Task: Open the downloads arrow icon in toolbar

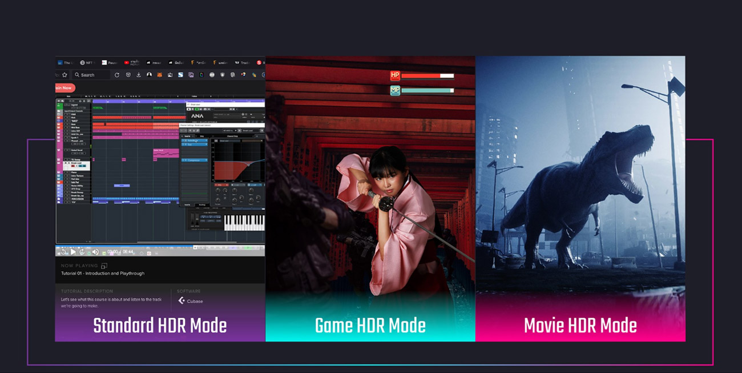Action: 139,75
